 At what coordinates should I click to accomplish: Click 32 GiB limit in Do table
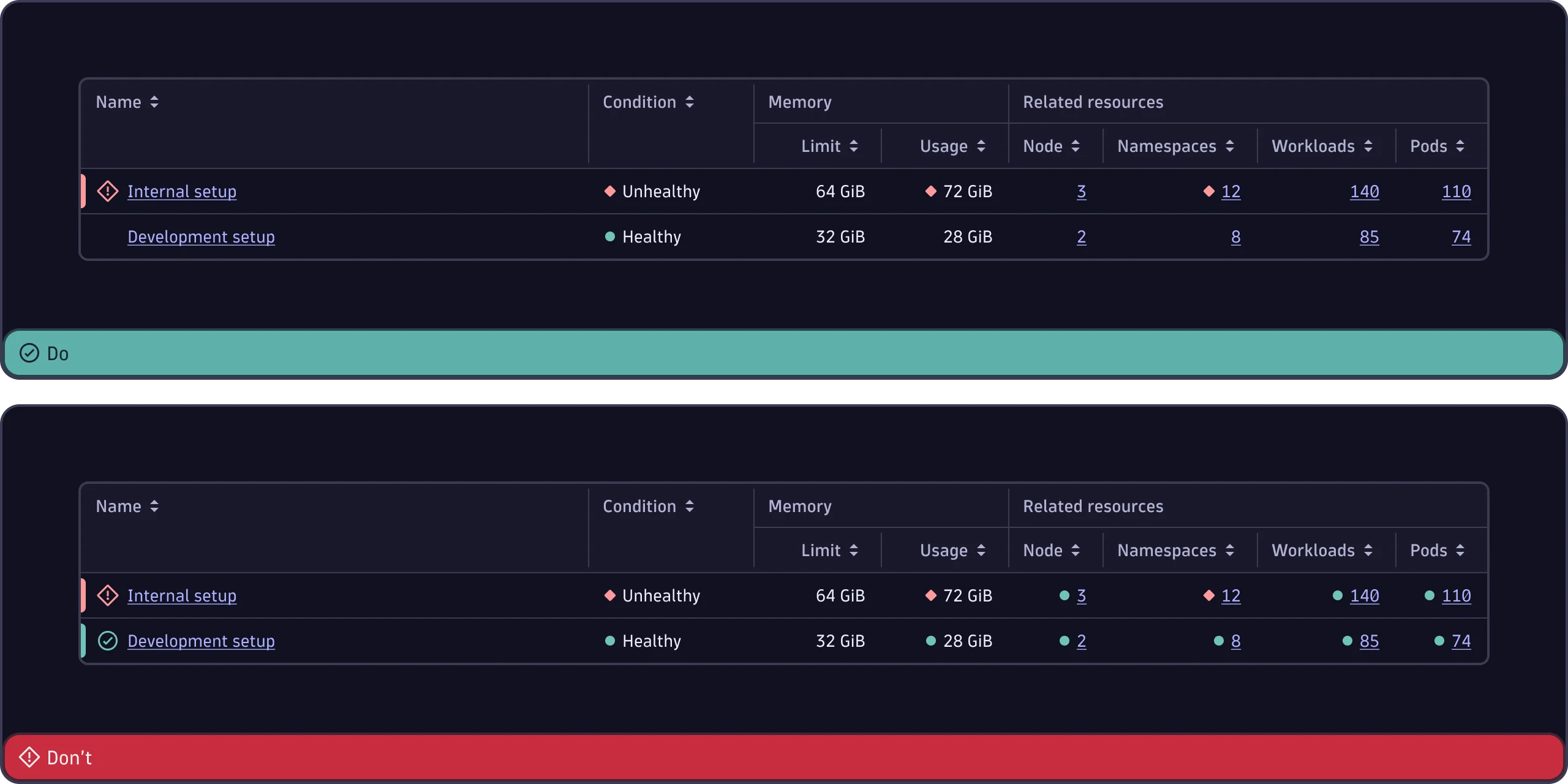[840, 237]
